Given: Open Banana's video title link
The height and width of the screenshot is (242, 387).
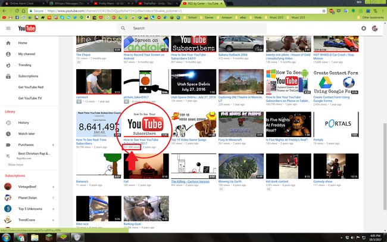Looking at the screenshot, I should click(x=82, y=182).
